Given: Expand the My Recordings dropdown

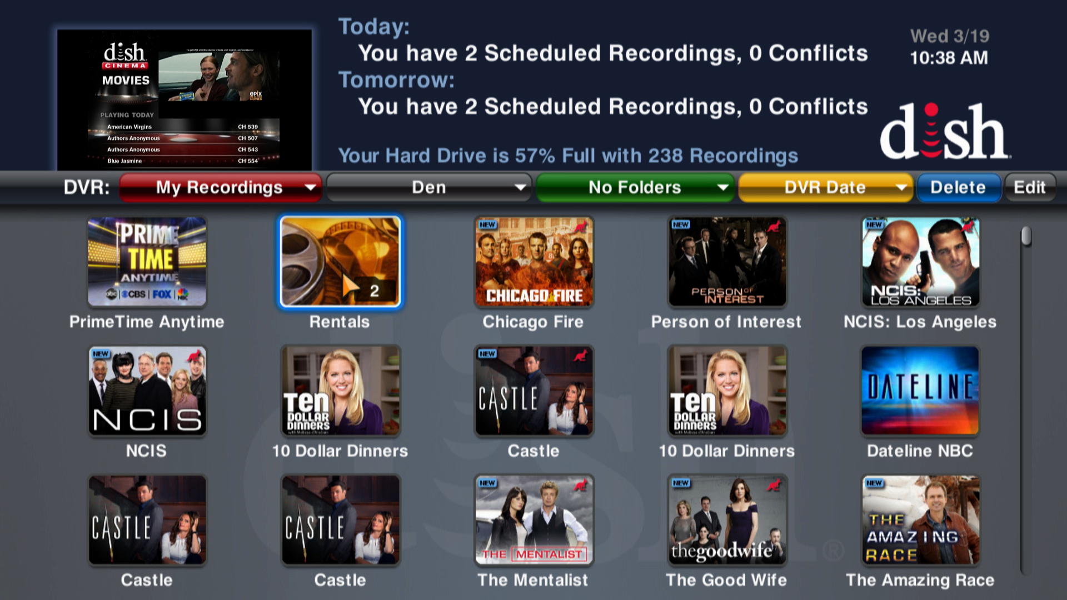Looking at the screenshot, I should click(x=221, y=187).
